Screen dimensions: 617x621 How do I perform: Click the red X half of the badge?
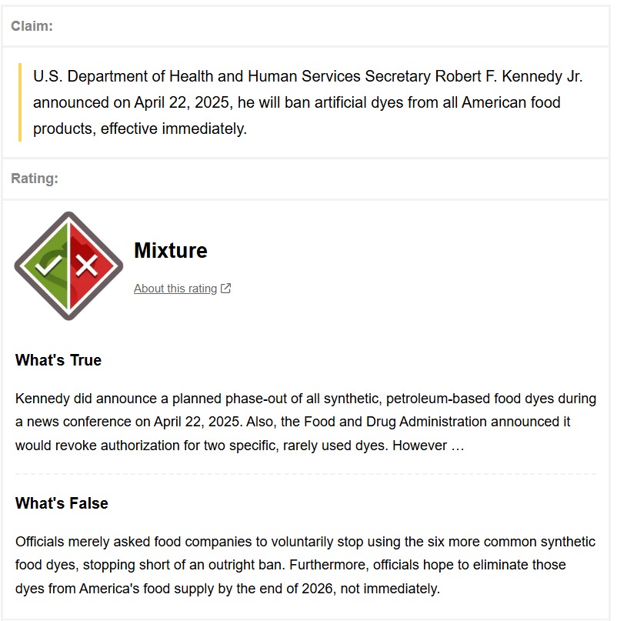pos(88,266)
